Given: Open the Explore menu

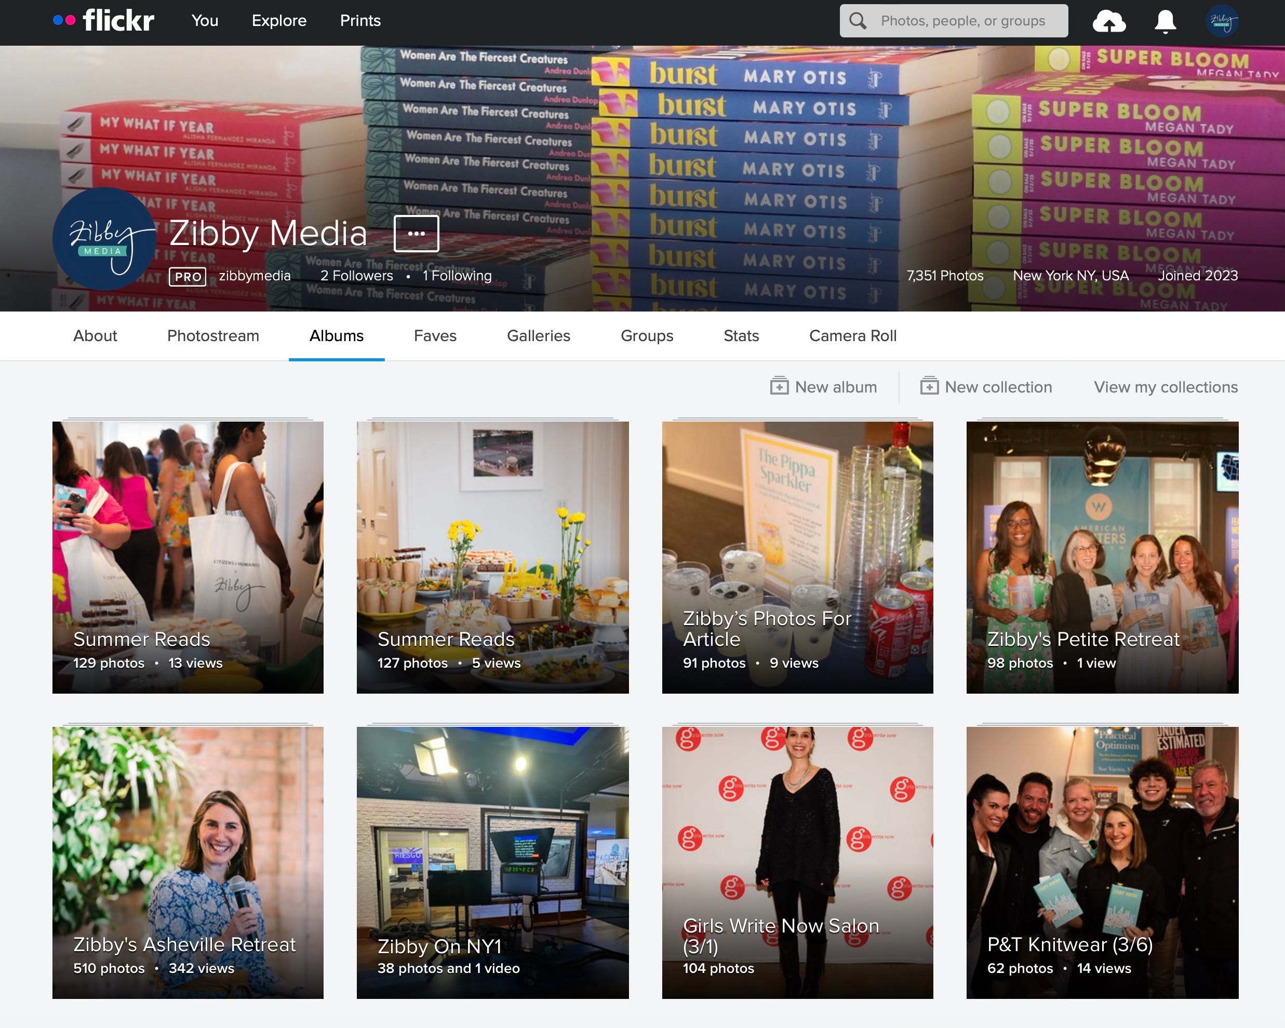Looking at the screenshot, I should 279,21.
